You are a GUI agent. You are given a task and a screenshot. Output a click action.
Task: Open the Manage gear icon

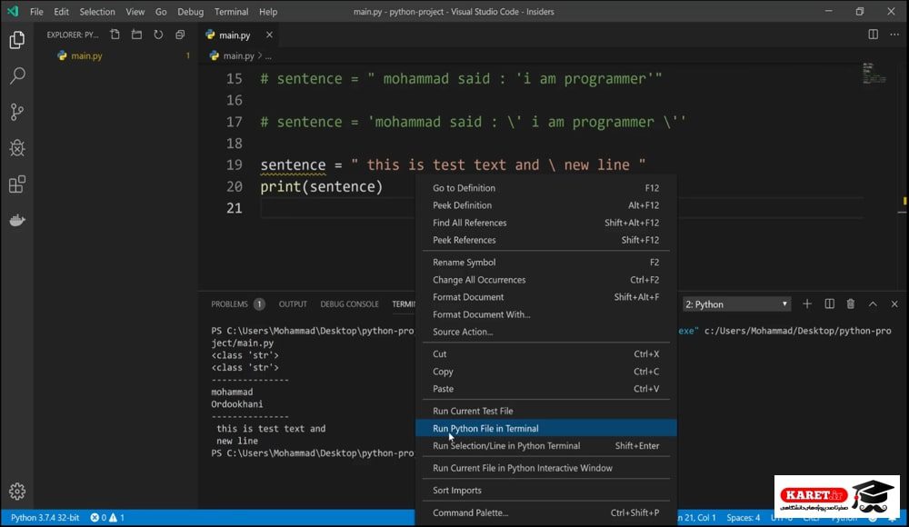click(x=17, y=492)
